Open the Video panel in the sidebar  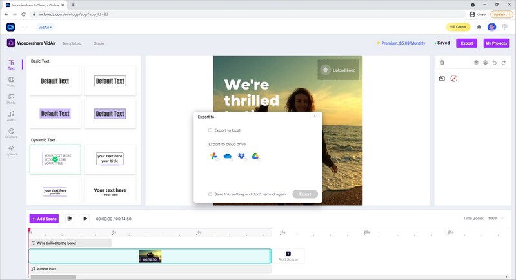11,82
